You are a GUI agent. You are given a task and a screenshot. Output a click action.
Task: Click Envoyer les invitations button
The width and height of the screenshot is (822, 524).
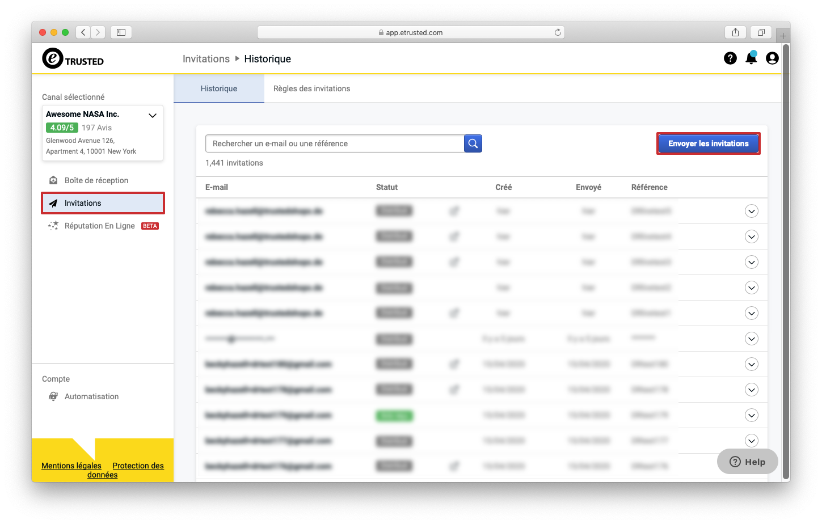pyautogui.click(x=709, y=143)
